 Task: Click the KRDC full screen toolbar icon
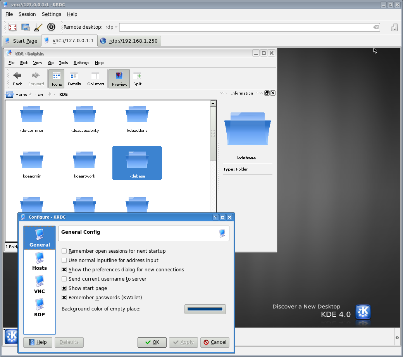(x=12, y=27)
